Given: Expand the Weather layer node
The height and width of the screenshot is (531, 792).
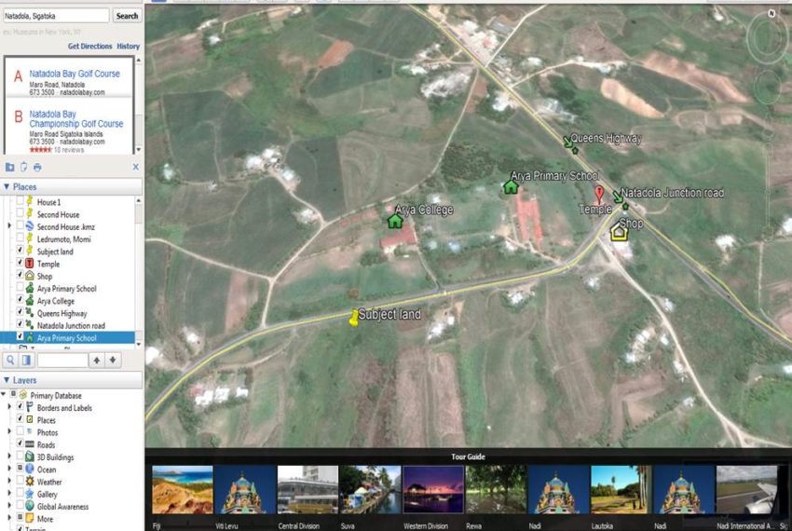Looking at the screenshot, I should pos(9,482).
